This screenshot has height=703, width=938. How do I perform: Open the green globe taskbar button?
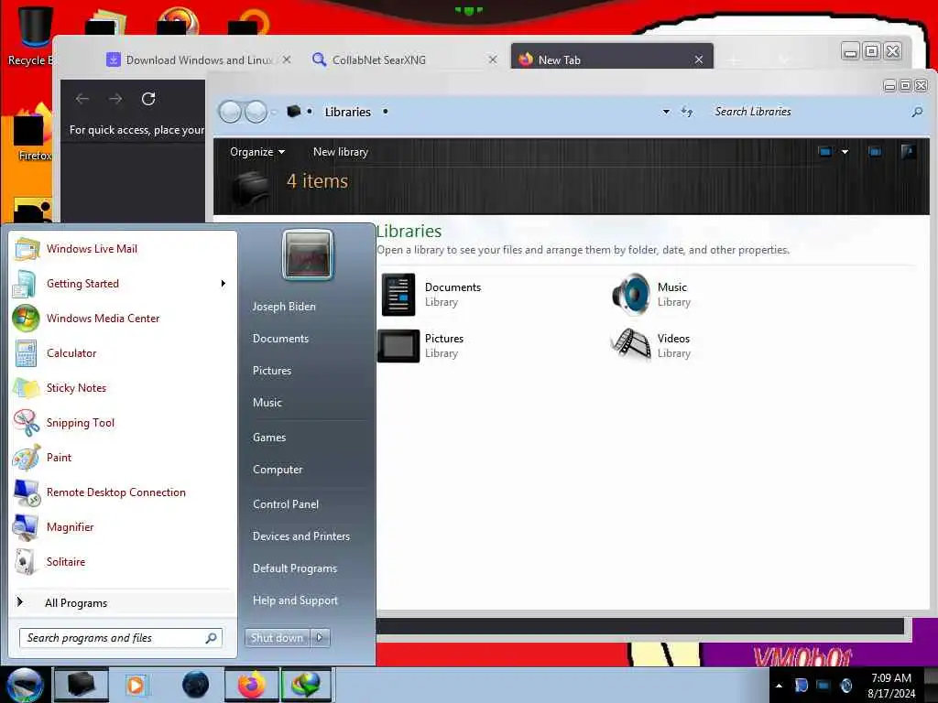(x=305, y=685)
